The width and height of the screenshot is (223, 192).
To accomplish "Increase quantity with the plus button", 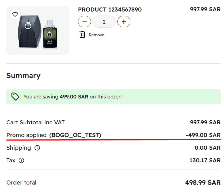I will pos(124,22).
